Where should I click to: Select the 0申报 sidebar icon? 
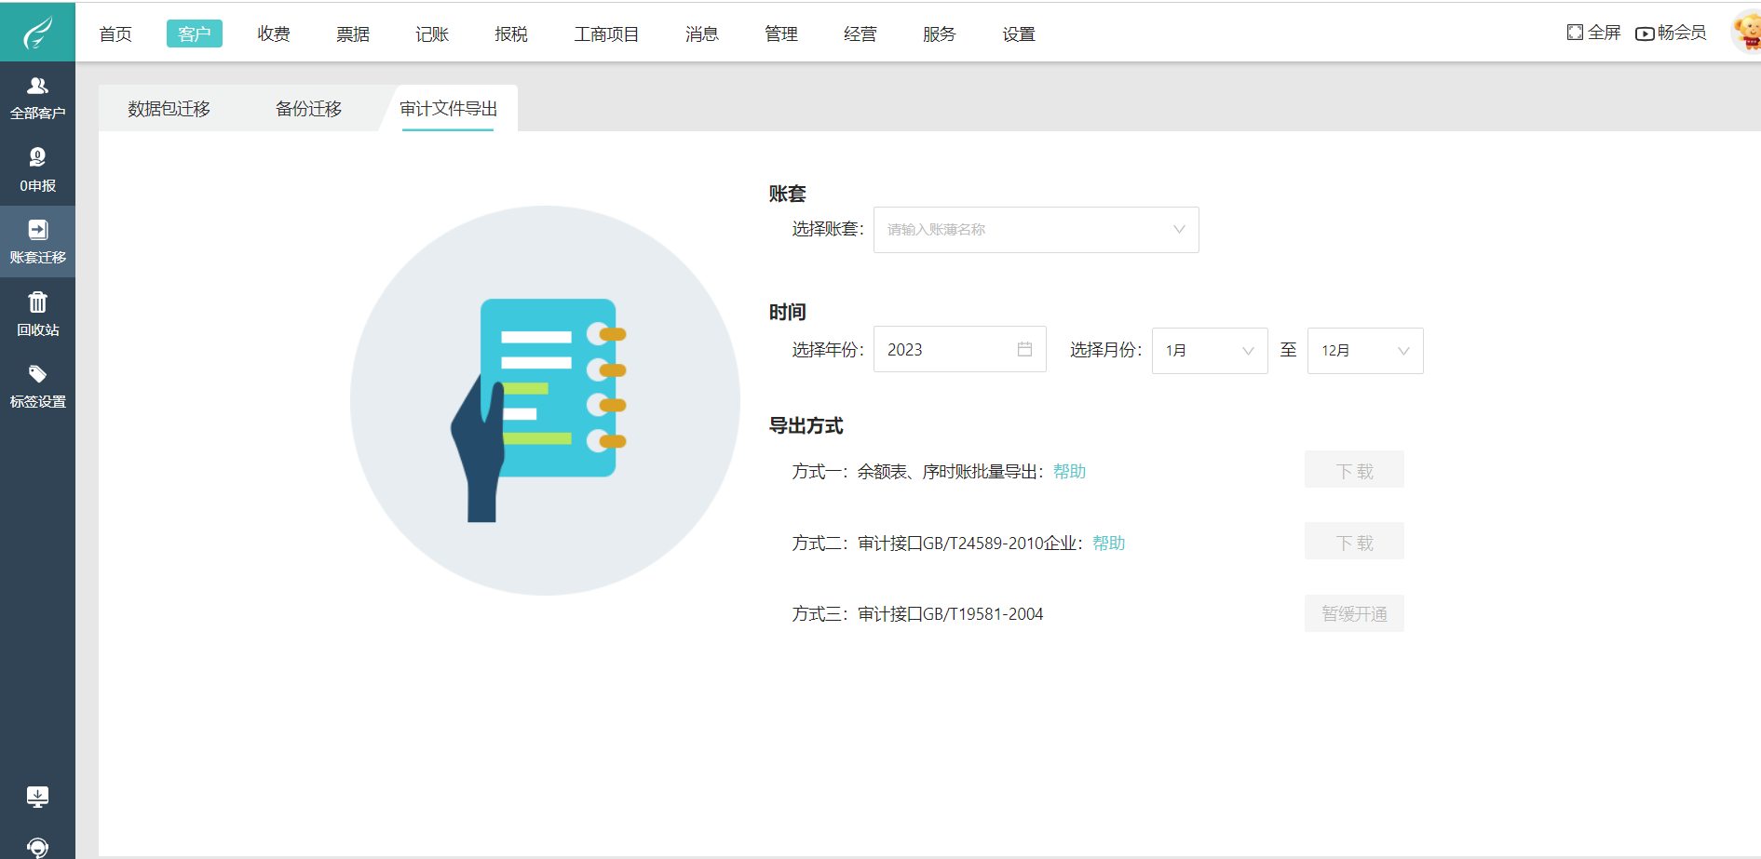tap(37, 168)
